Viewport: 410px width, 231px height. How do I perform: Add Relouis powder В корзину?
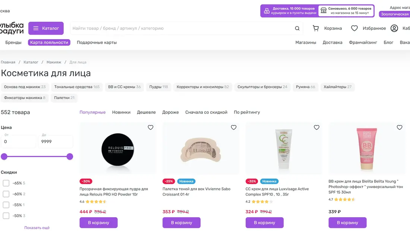click(98, 223)
